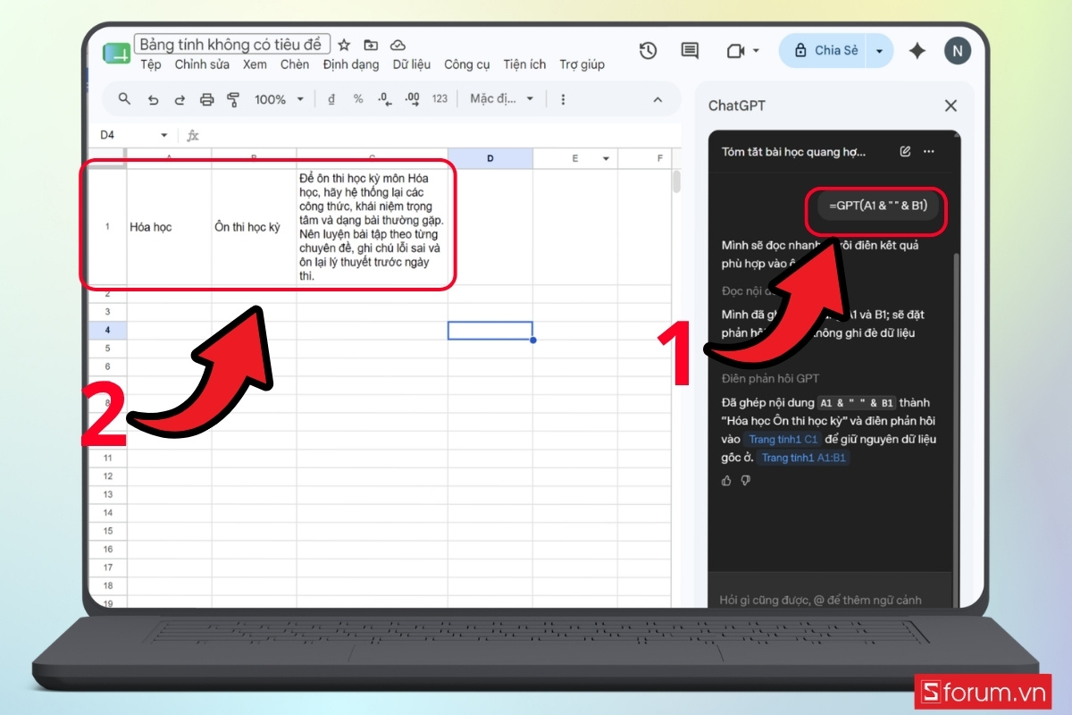Increase decimal places

click(412, 99)
